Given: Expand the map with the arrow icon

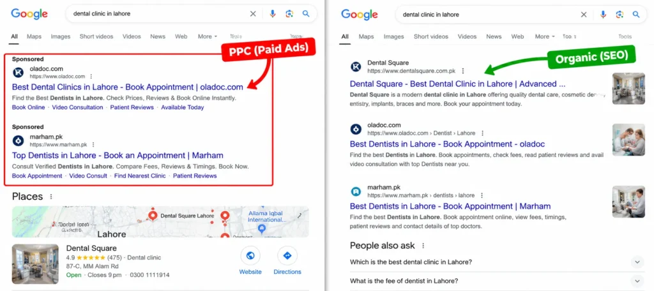Looking at the screenshot, I should pos(300,216).
